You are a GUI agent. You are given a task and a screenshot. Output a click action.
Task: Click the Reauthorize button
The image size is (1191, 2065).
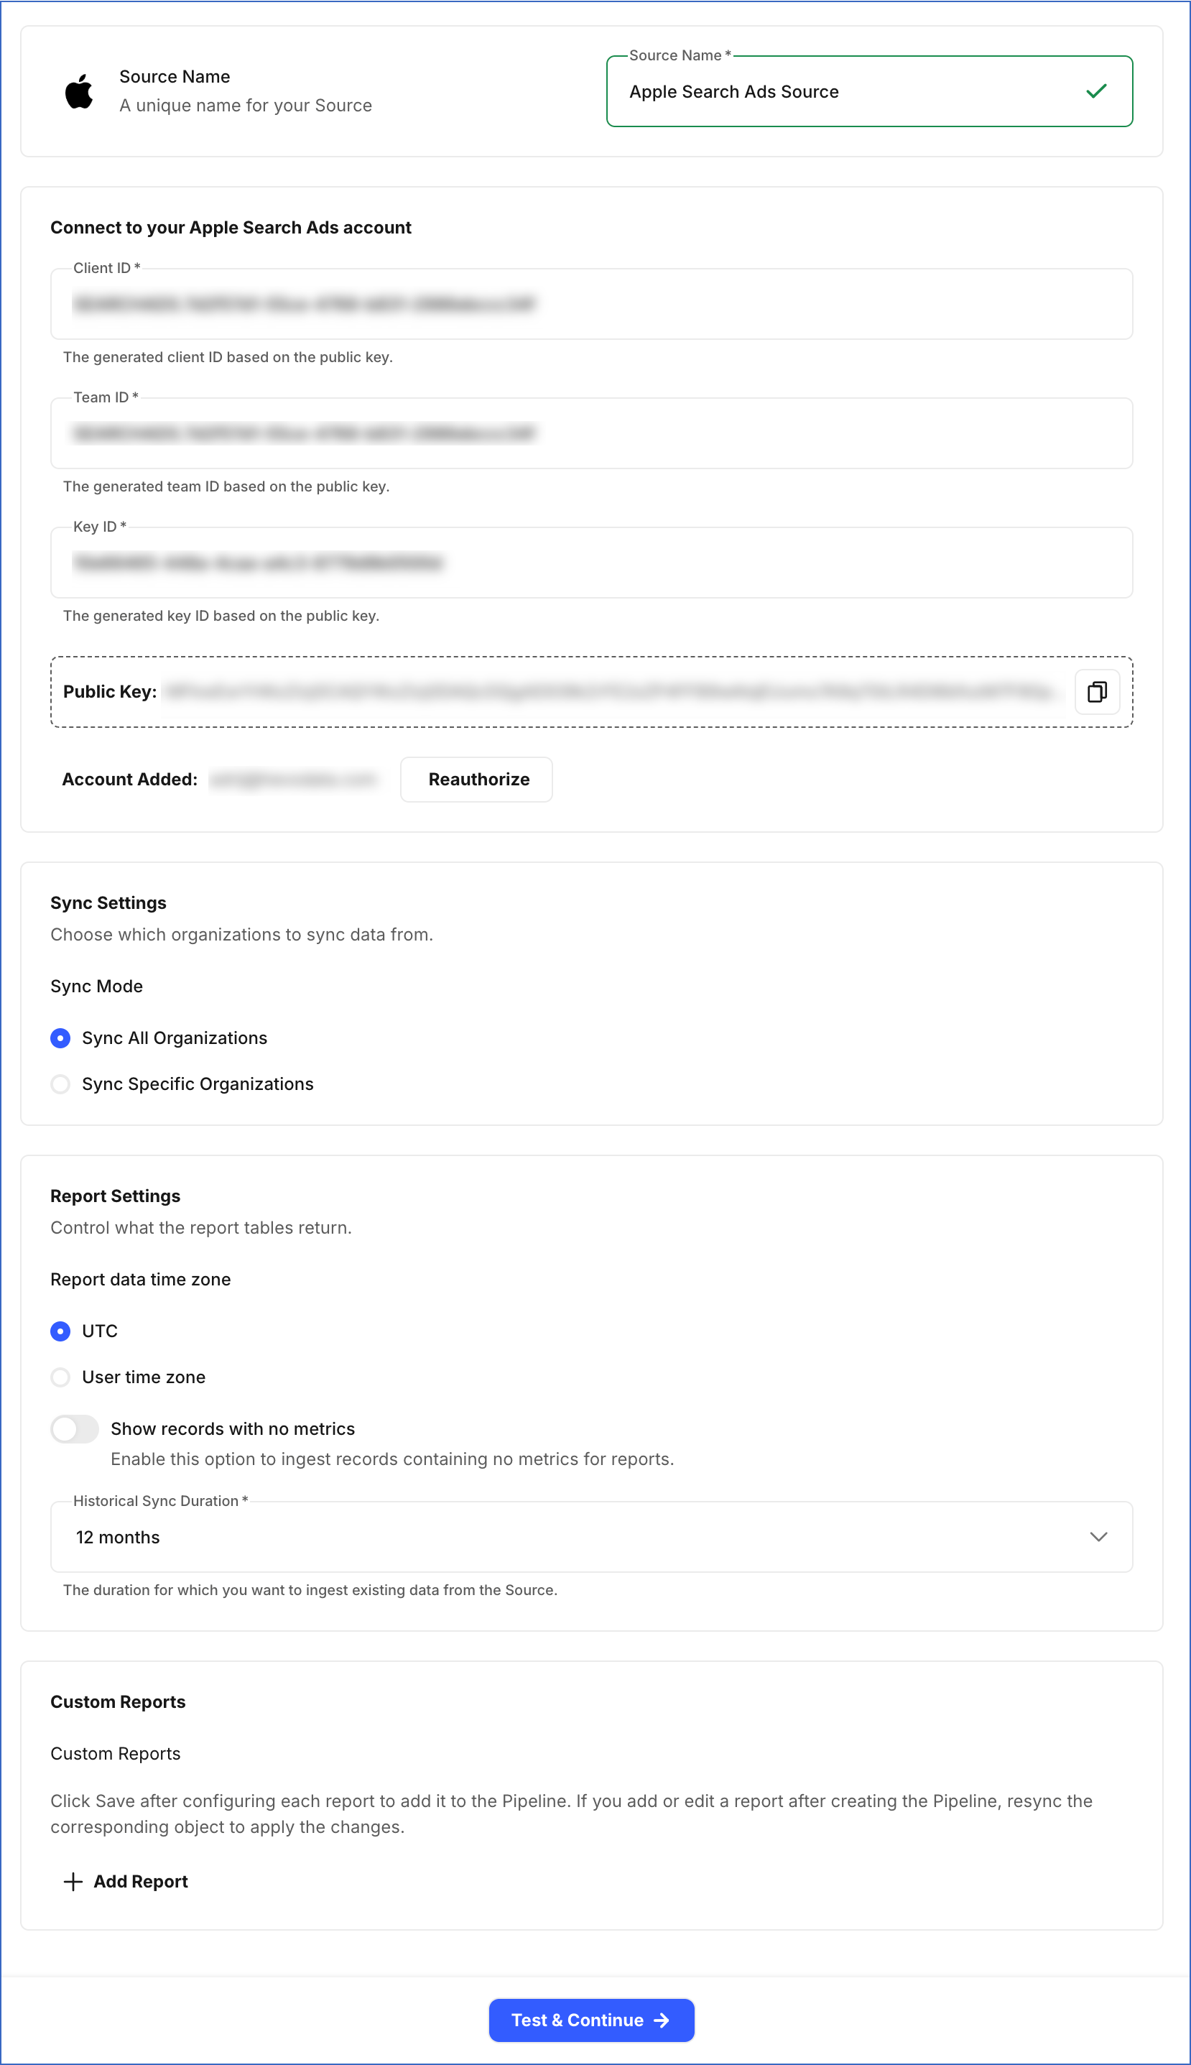pyautogui.click(x=476, y=780)
